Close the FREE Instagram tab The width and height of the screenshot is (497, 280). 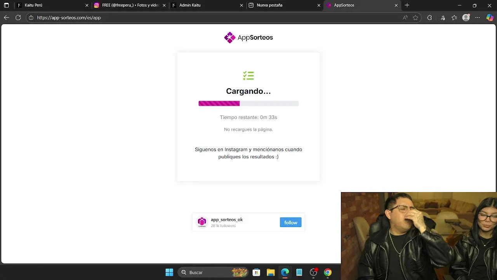coord(164,5)
